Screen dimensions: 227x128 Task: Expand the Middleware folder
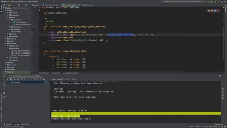[x=10, y=27]
